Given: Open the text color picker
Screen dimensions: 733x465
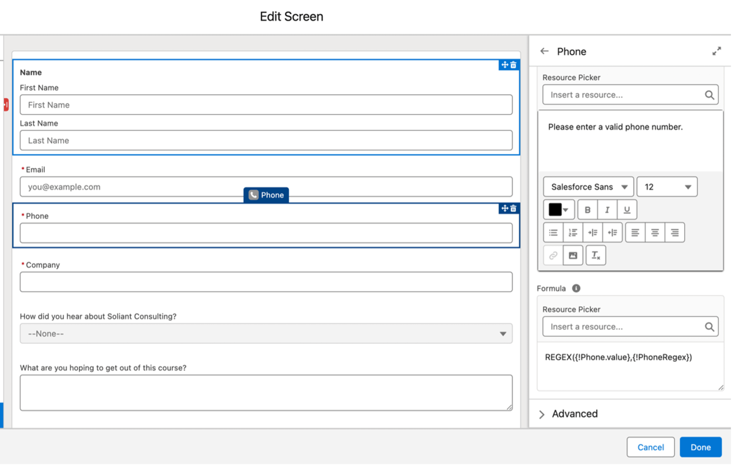Looking at the screenshot, I should pyautogui.click(x=560, y=210).
